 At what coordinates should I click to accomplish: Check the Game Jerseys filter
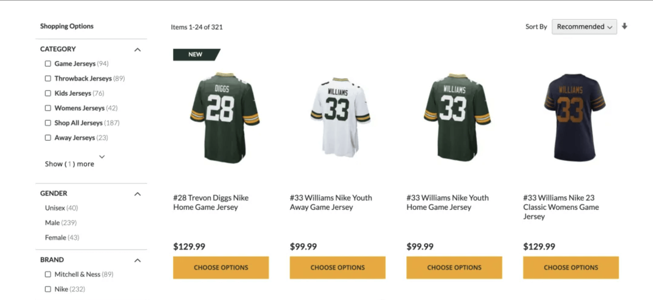point(48,64)
